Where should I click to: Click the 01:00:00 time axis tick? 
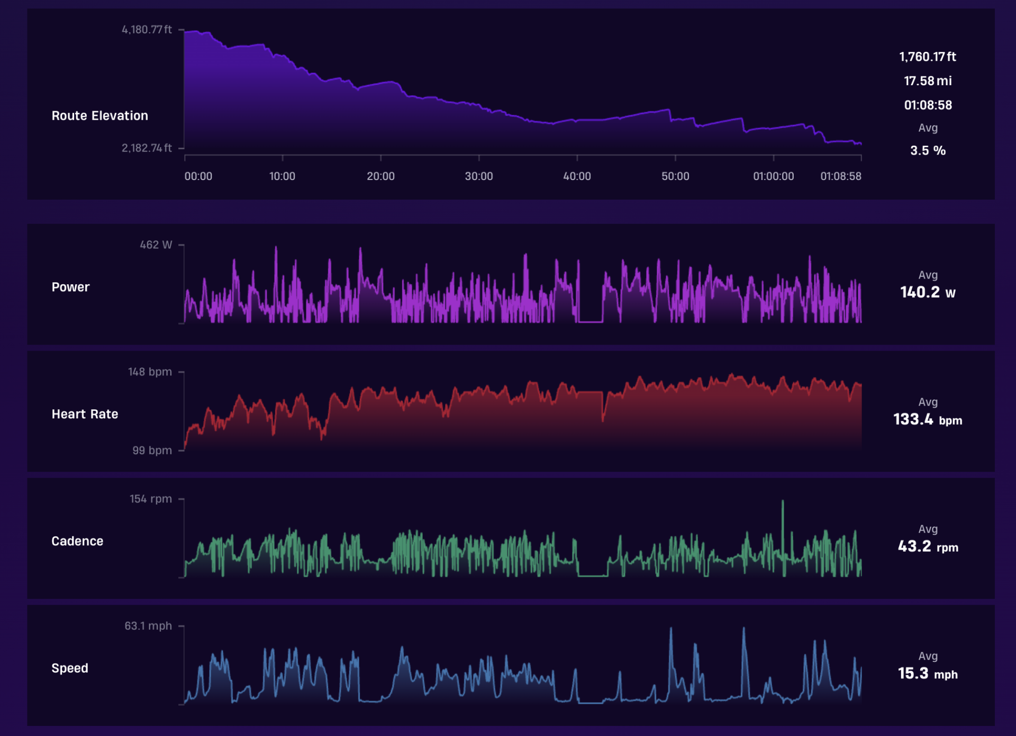pyautogui.click(x=774, y=176)
